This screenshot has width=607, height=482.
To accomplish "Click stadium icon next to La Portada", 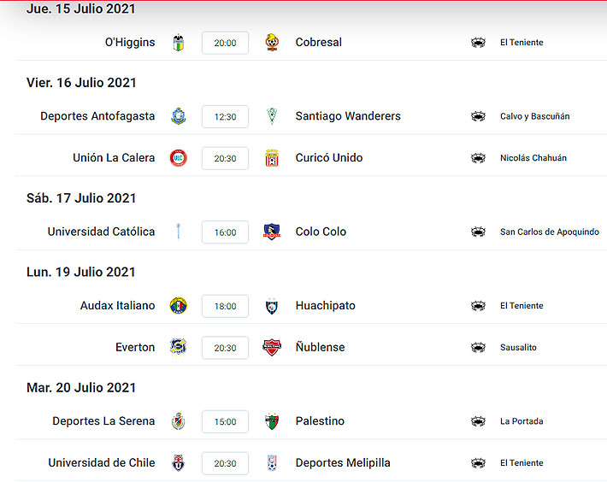I will (x=478, y=421).
